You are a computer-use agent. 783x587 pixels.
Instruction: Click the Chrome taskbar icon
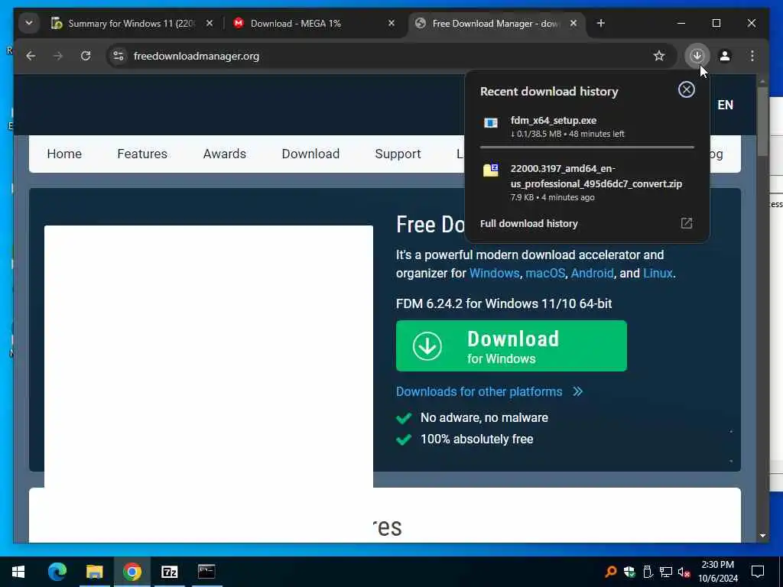(132, 572)
